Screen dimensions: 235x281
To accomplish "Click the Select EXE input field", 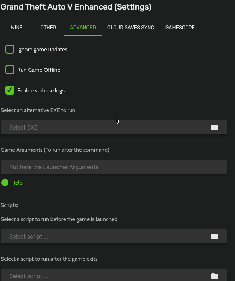I will coord(114,127).
